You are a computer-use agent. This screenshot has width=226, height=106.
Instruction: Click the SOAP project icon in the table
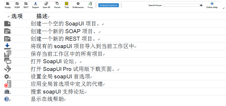pos(7,31)
